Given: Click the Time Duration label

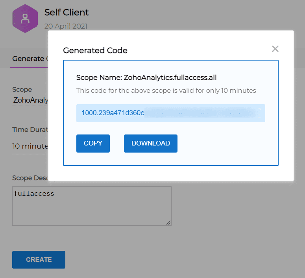Looking at the screenshot, I should pos(30,129).
